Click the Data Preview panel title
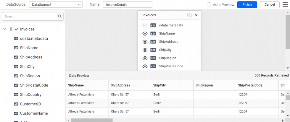The height and width of the screenshot is (122, 290). tap(79, 76)
